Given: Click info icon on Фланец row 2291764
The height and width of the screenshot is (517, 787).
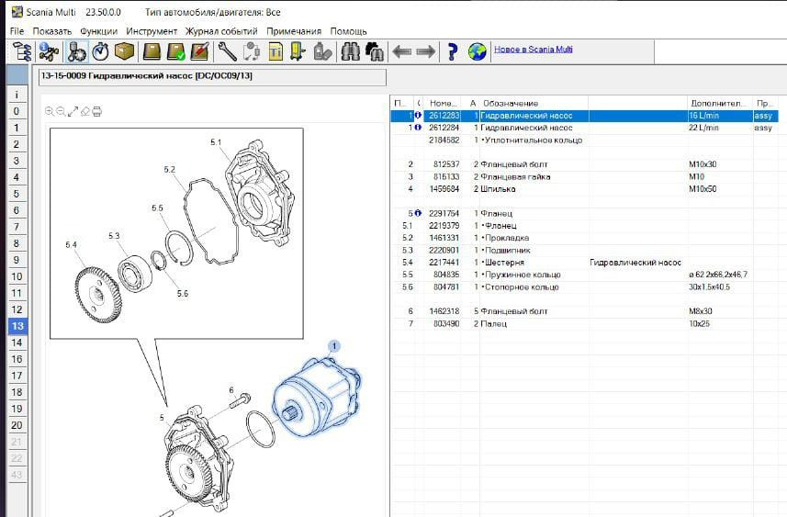Looking at the screenshot, I should [x=417, y=213].
